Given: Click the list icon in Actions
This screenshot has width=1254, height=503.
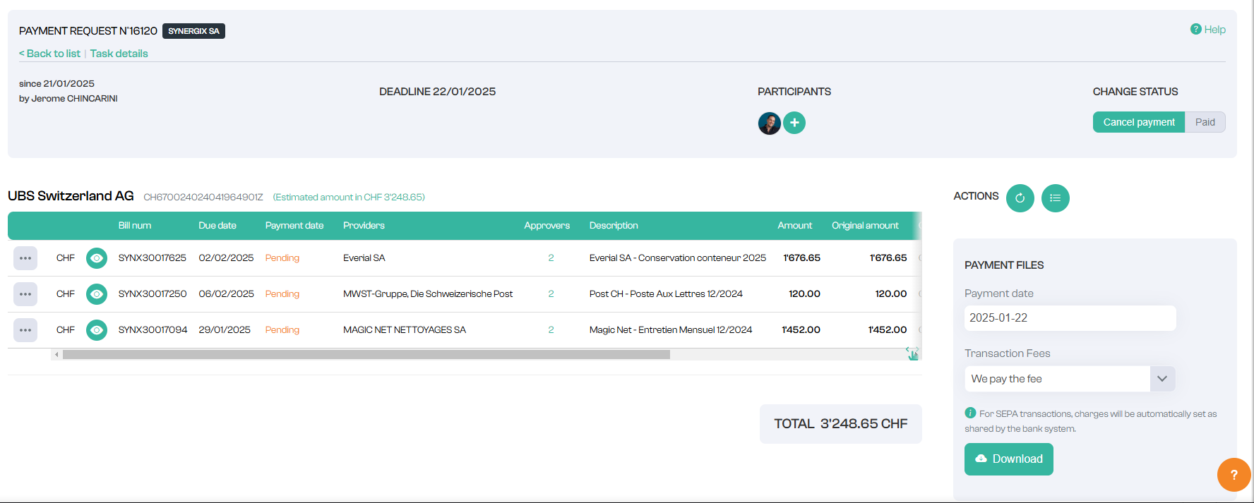Looking at the screenshot, I should 1055,198.
